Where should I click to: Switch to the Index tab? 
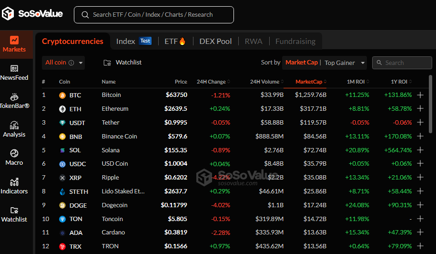click(125, 41)
